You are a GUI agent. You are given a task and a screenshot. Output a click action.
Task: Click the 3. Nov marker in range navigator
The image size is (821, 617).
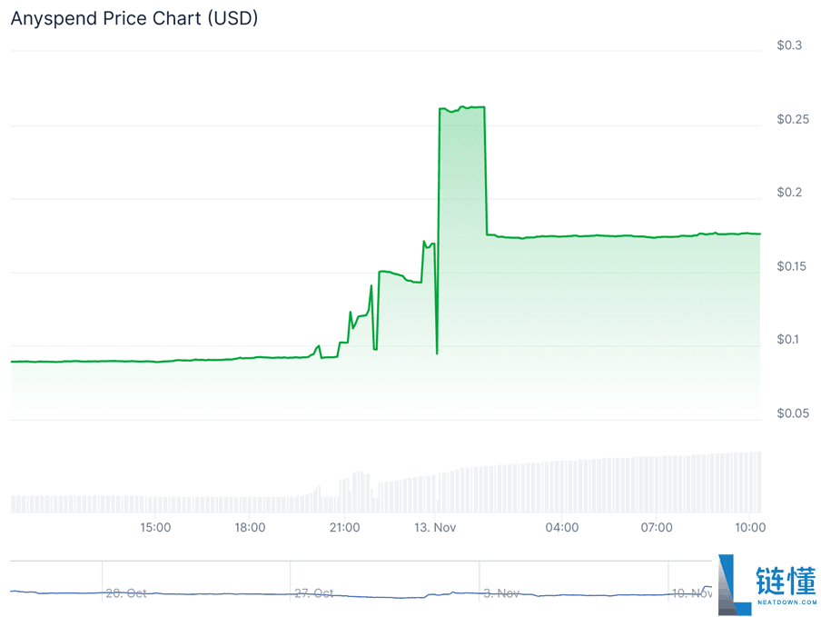[x=500, y=593]
